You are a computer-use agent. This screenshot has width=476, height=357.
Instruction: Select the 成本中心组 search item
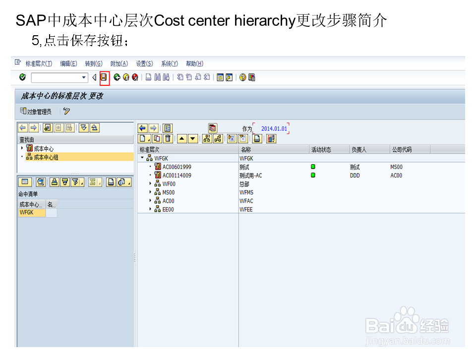click(79, 157)
